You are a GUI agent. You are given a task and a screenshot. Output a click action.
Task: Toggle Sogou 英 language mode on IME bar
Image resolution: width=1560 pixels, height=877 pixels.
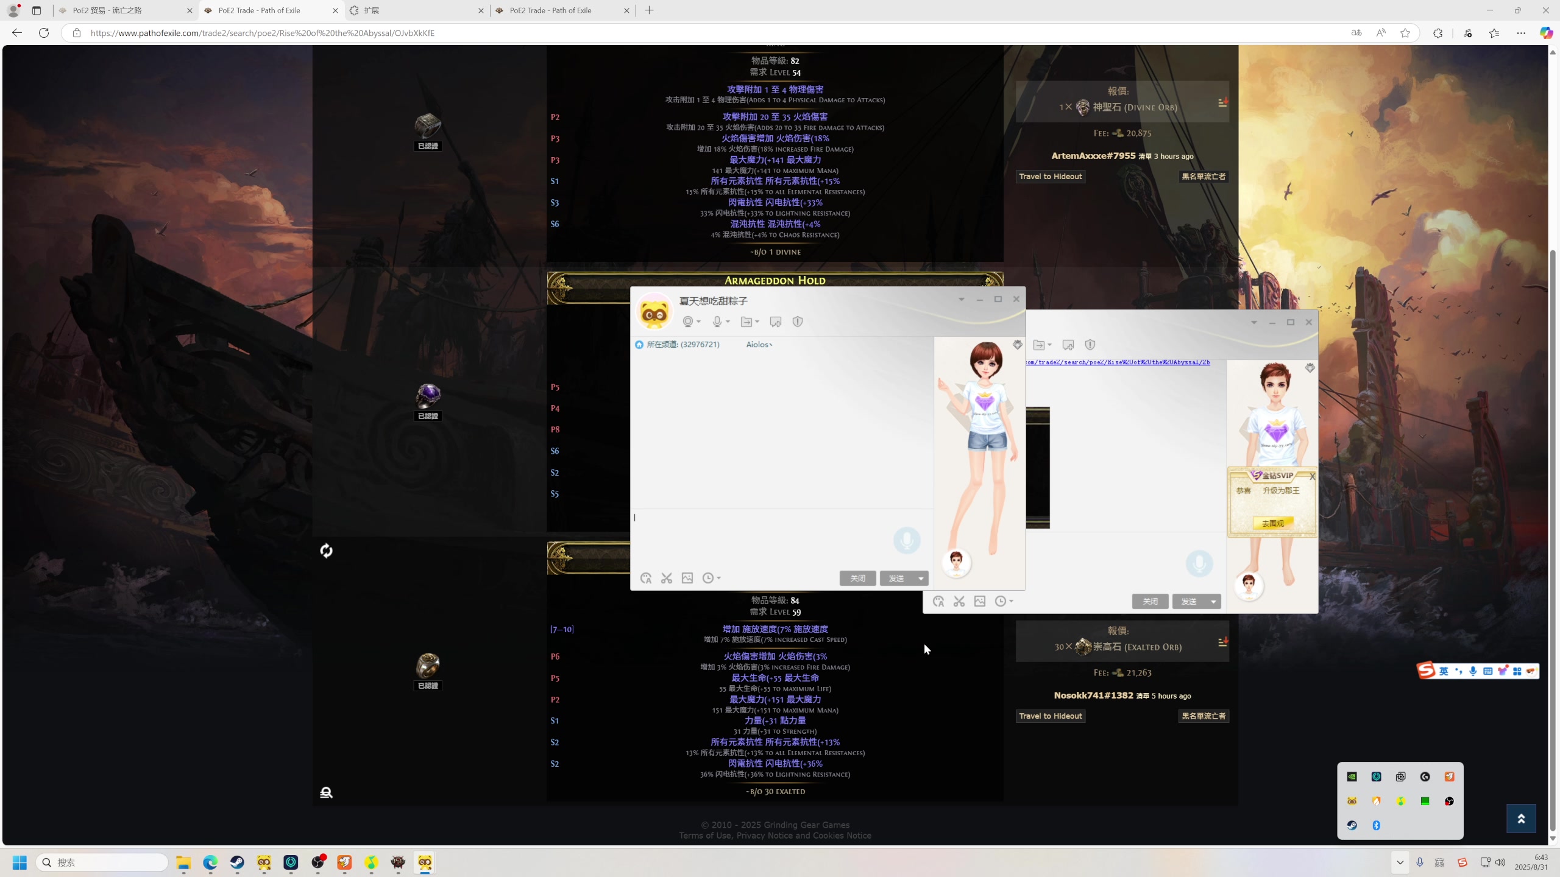1444,671
